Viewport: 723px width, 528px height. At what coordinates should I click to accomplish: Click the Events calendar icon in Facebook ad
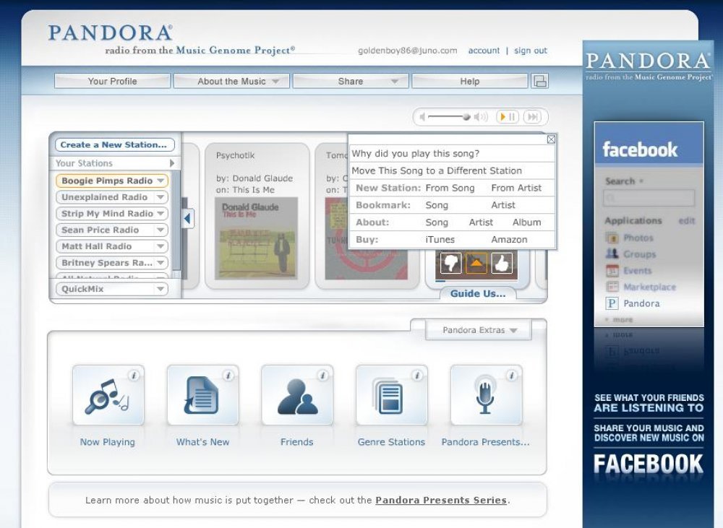point(612,270)
